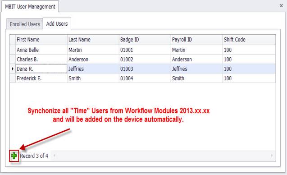287x175 pixels.
Task: Click the scroll right arrow of horizontal scrollbar
Action: [272, 156]
